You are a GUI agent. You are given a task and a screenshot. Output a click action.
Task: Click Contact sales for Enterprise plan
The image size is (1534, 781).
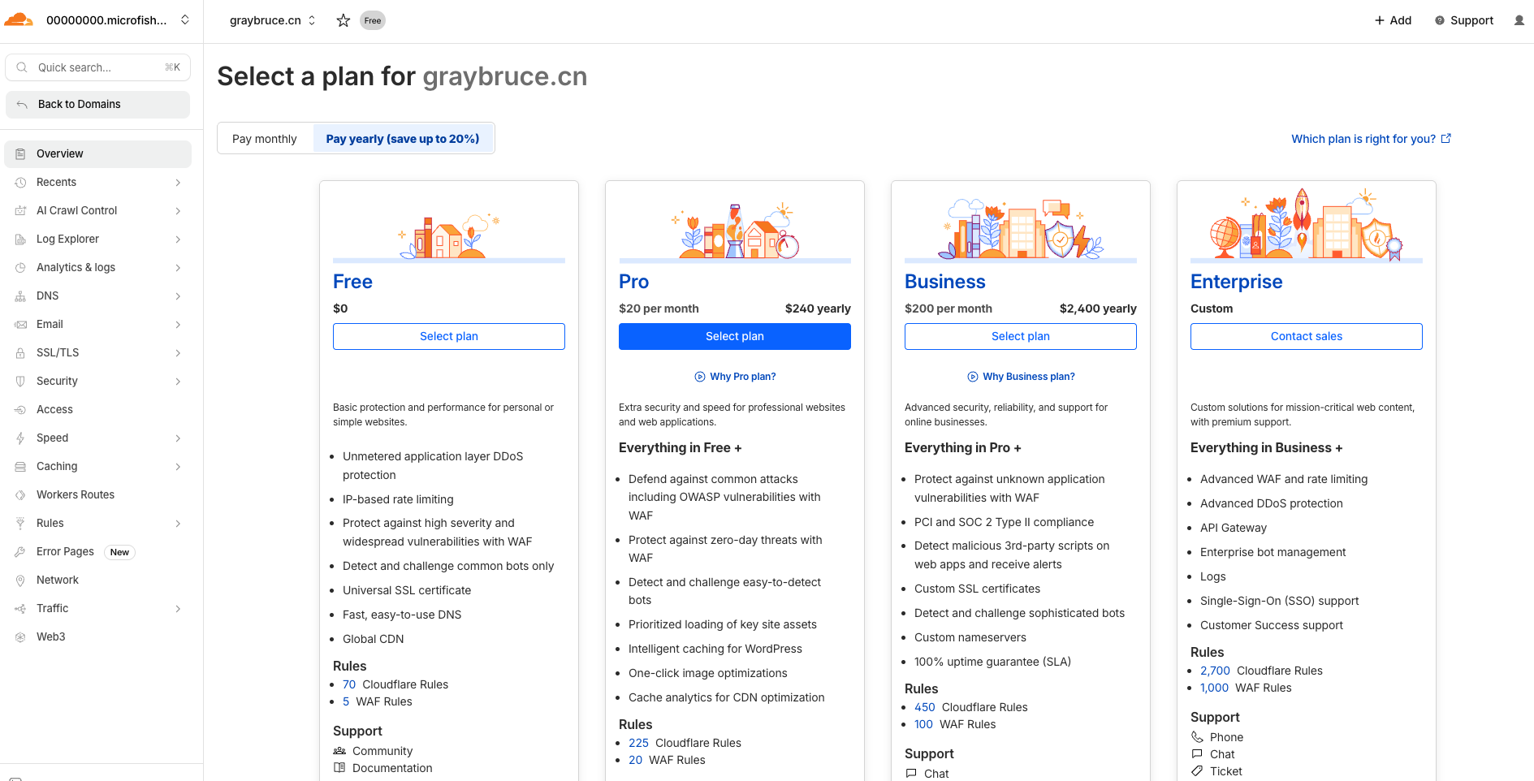tap(1306, 337)
